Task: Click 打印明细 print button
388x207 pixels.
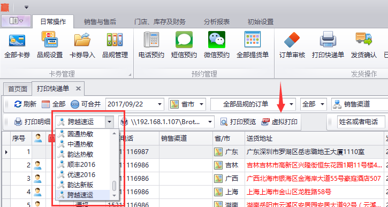Action: [32, 121]
